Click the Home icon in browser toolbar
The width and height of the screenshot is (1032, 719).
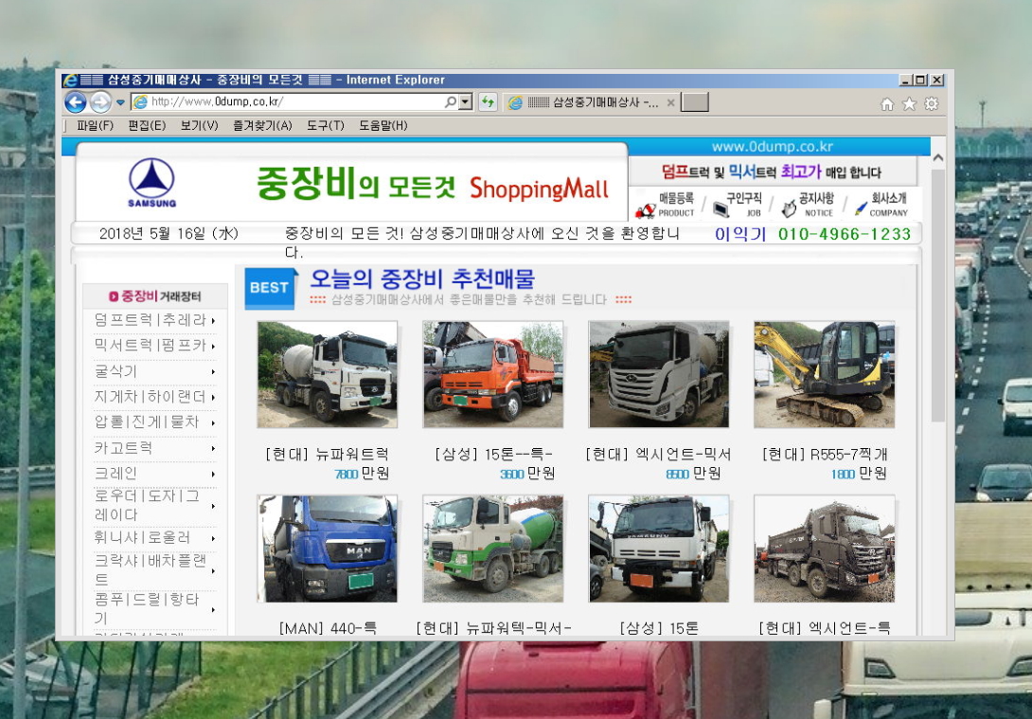(x=887, y=104)
